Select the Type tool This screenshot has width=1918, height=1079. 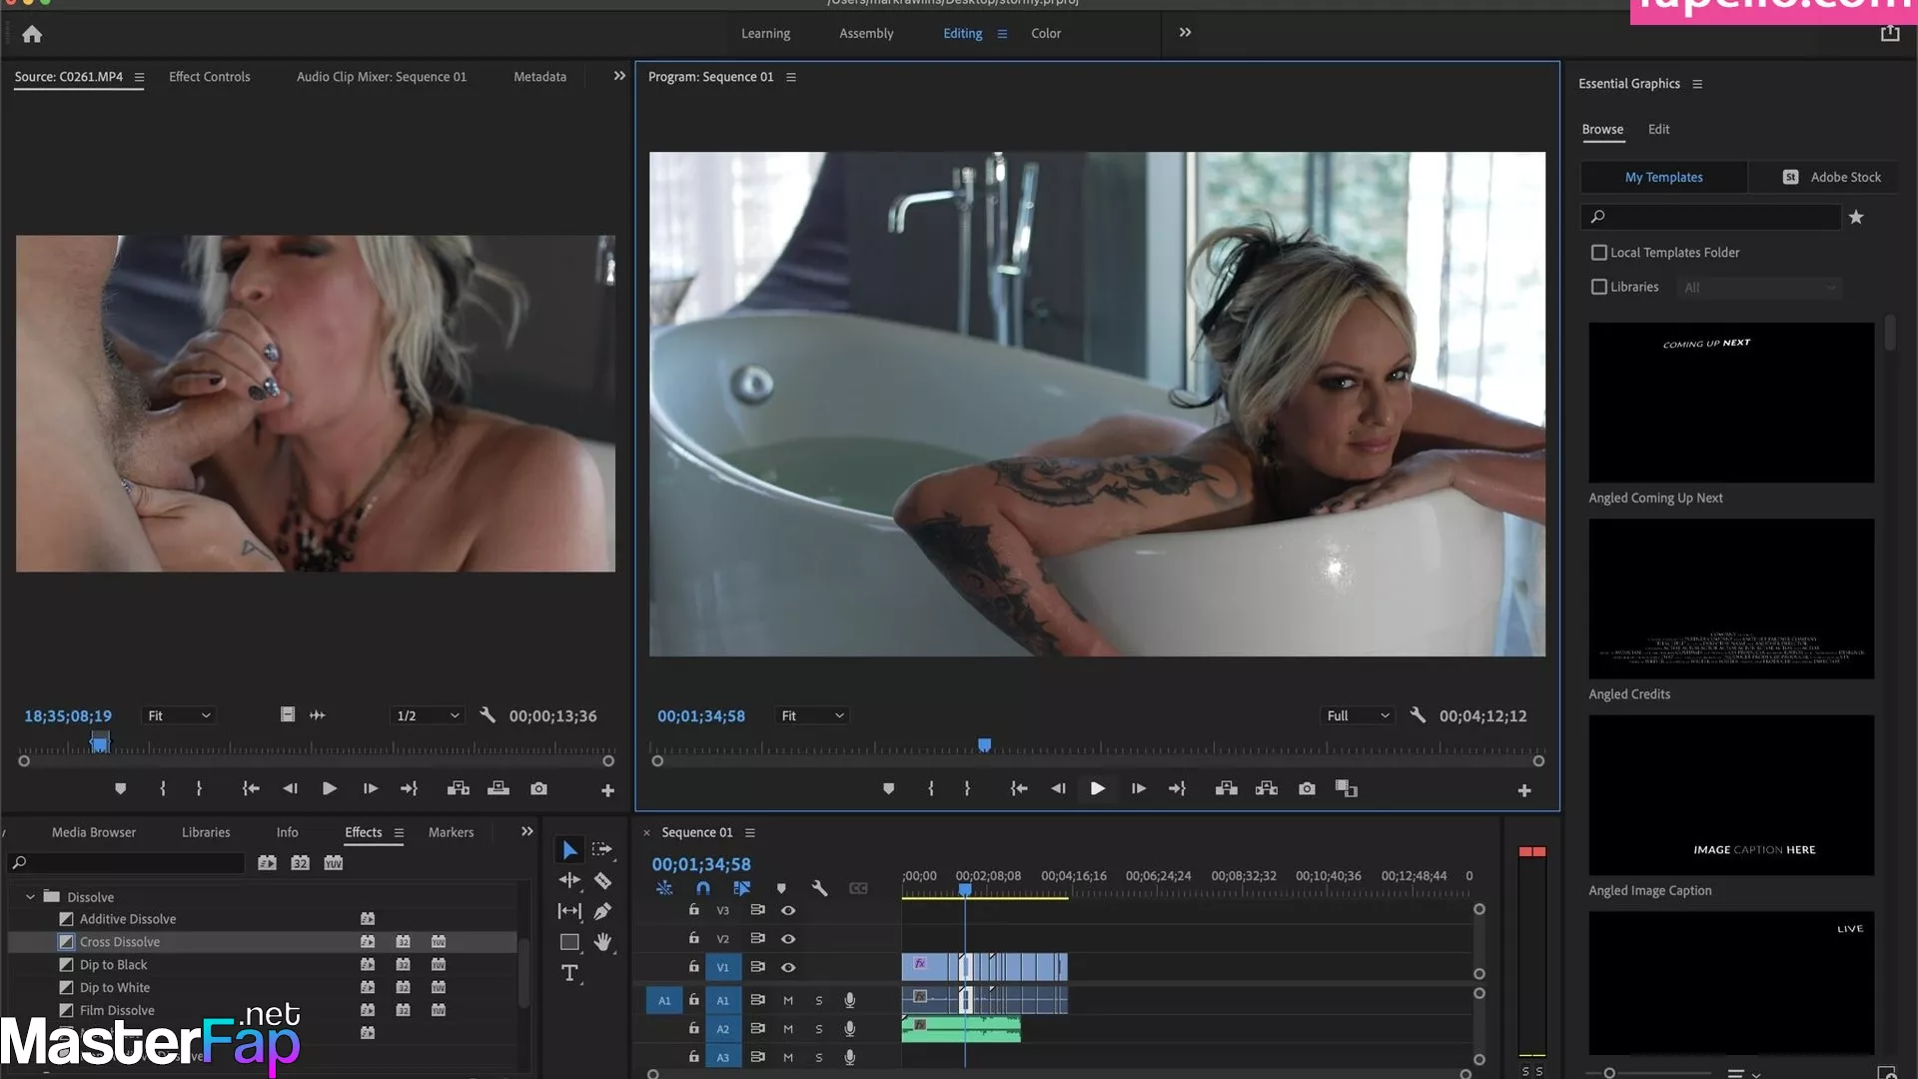(x=569, y=973)
